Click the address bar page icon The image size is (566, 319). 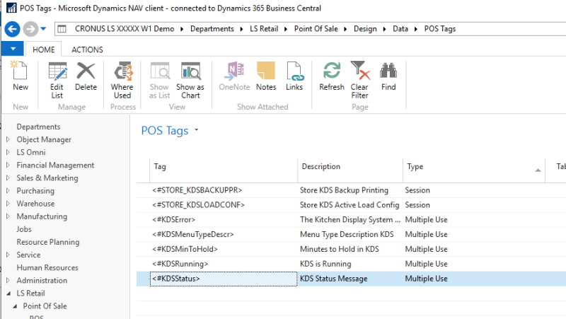[62, 29]
